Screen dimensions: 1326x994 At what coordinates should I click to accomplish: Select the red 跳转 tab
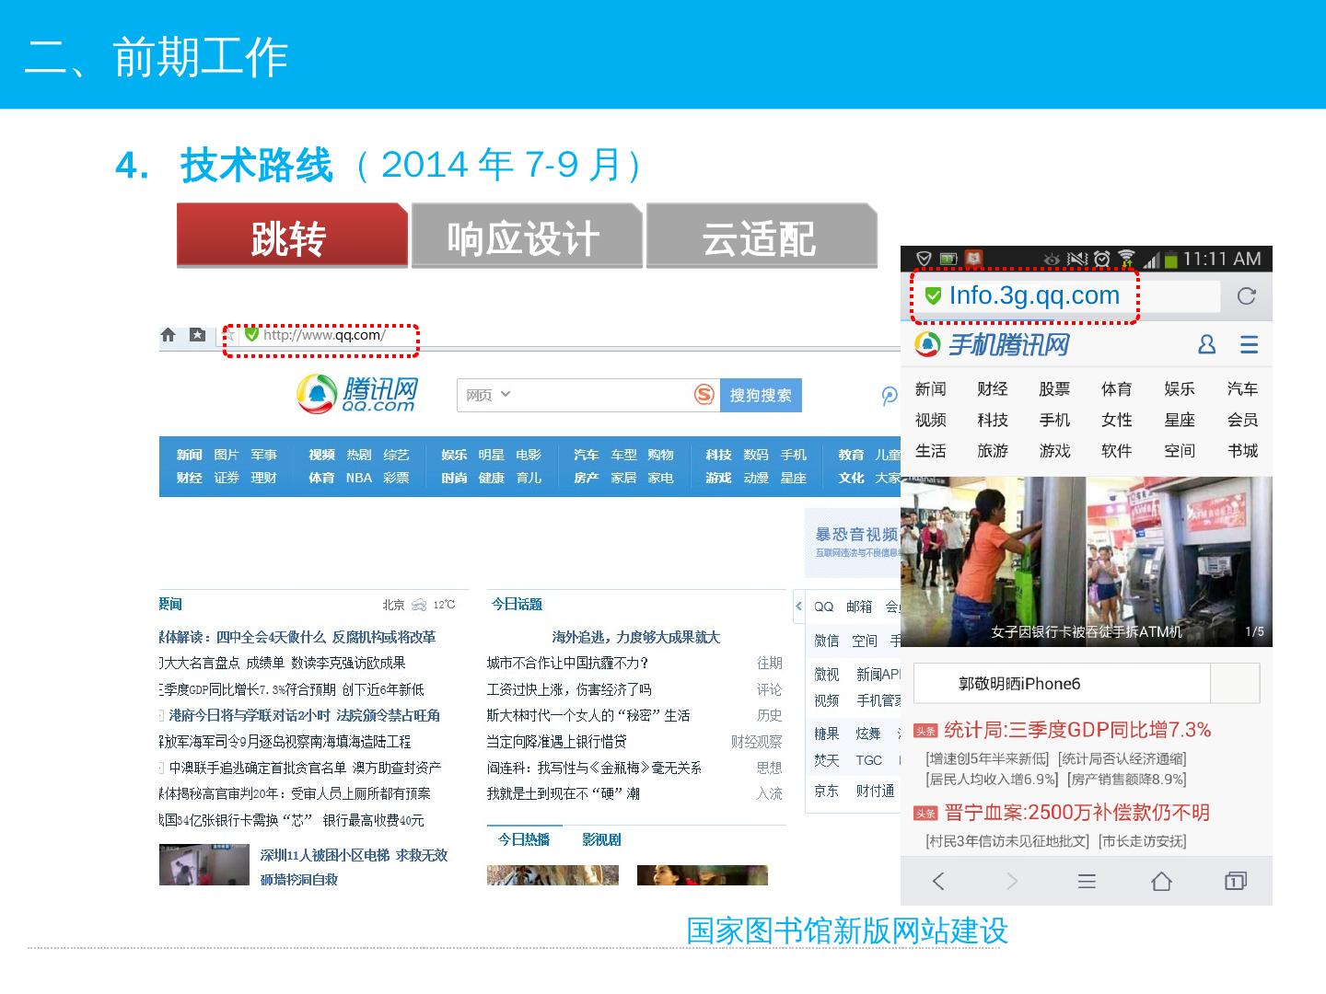point(291,237)
